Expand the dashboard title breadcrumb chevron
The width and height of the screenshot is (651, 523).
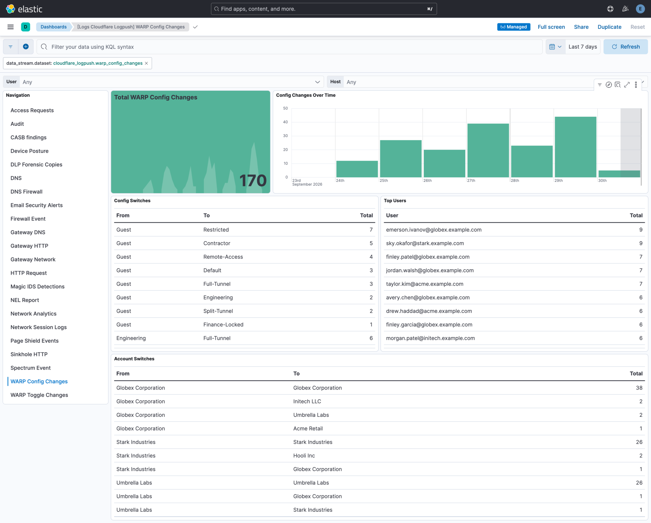pyautogui.click(x=195, y=27)
